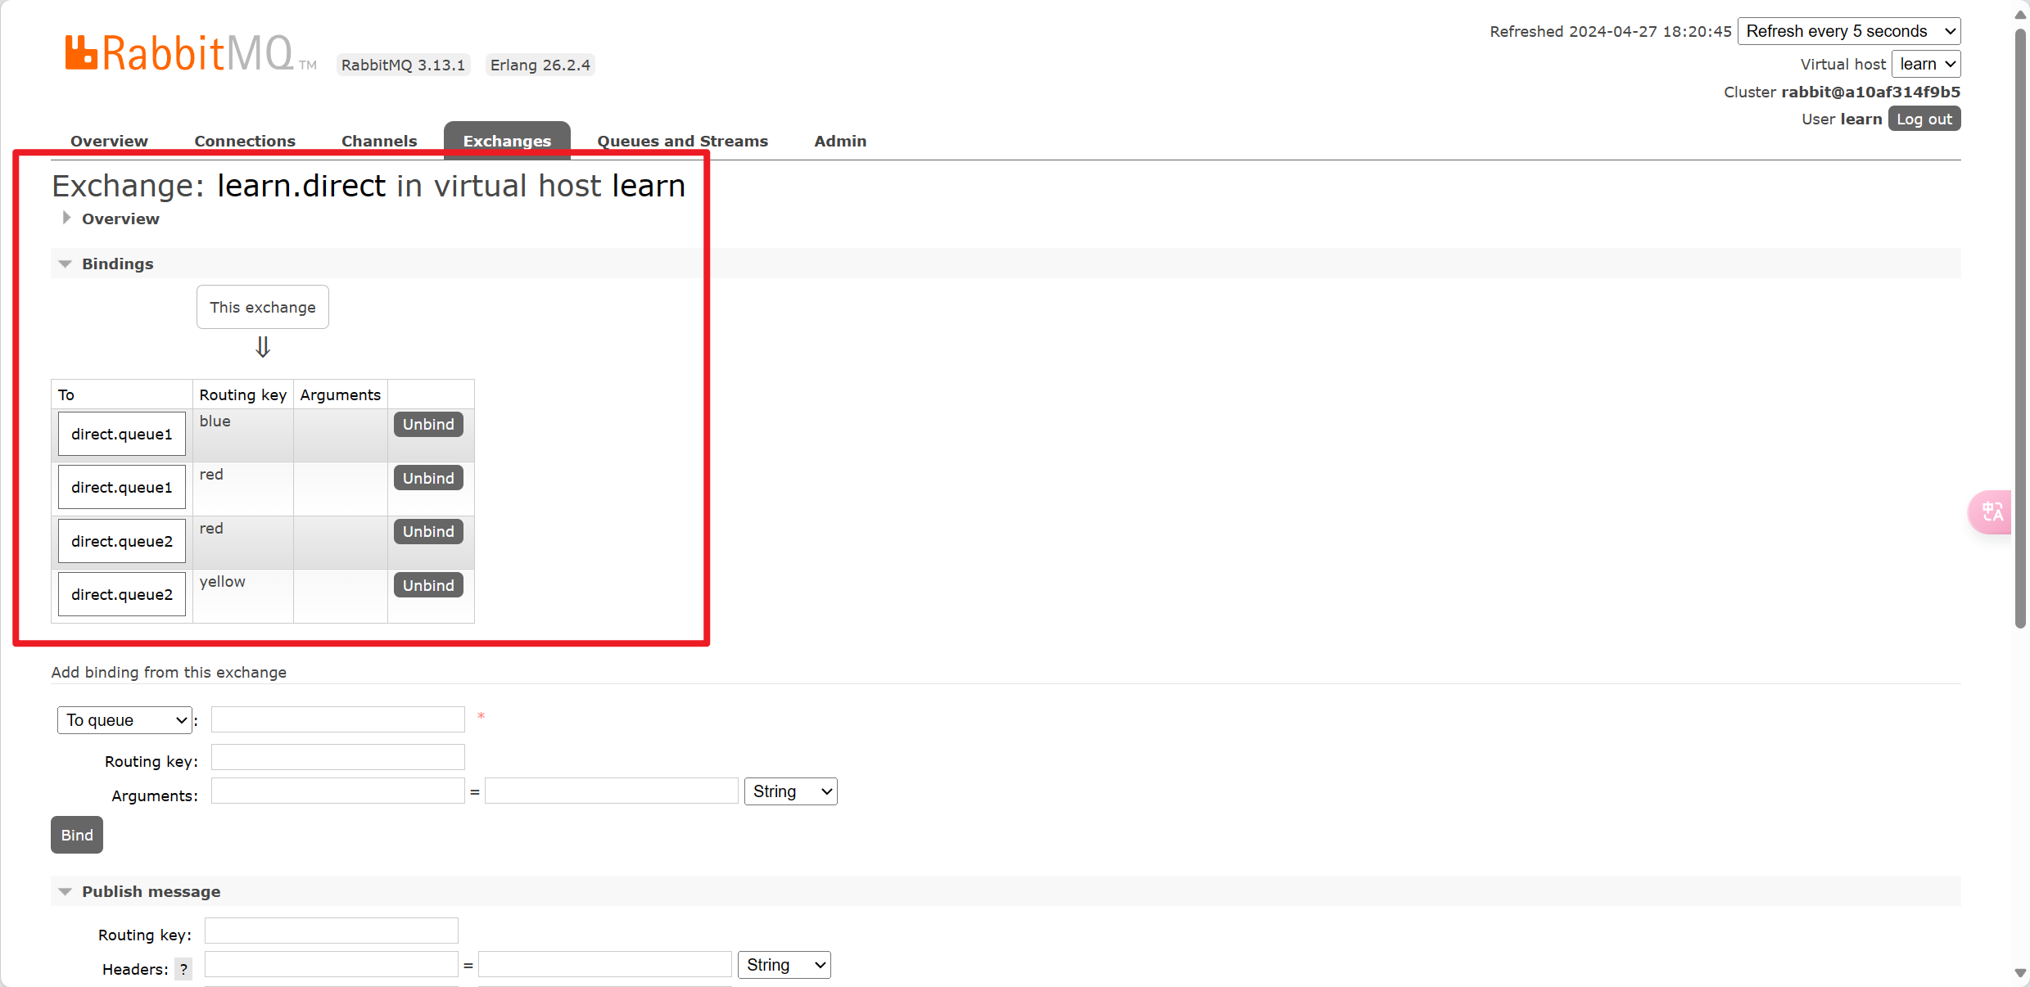The image size is (2030, 987).
Task: Click the page vertical scrollbar
Action: [2020, 327]
